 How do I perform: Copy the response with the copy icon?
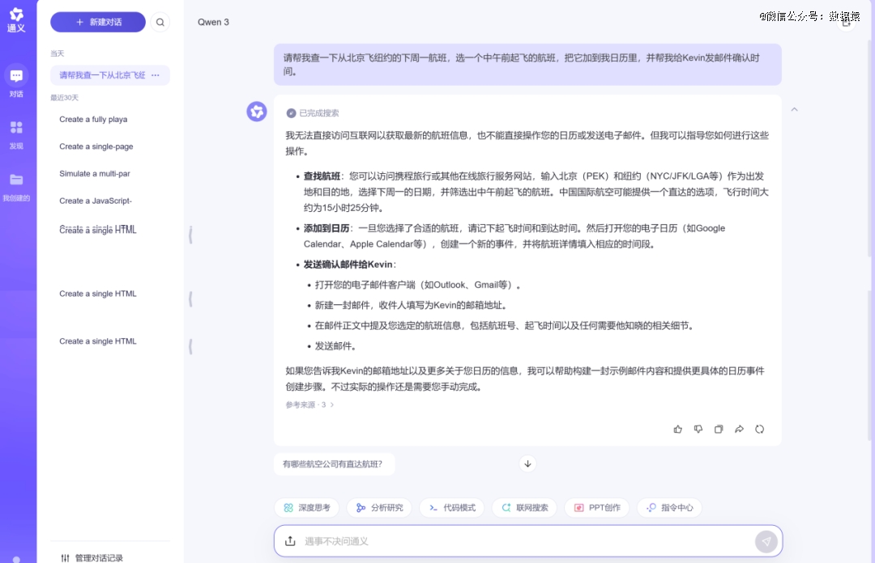coord(719,430)
